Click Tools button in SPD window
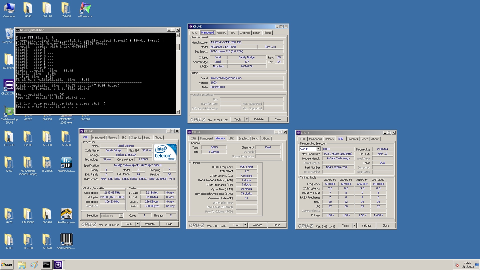480x270 pixels. point(345,225)
